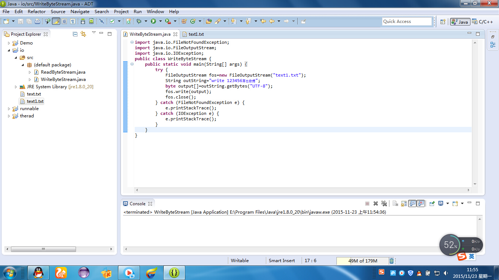Toggle show console on standard error

pyautogui.click(x=421, y=203)
